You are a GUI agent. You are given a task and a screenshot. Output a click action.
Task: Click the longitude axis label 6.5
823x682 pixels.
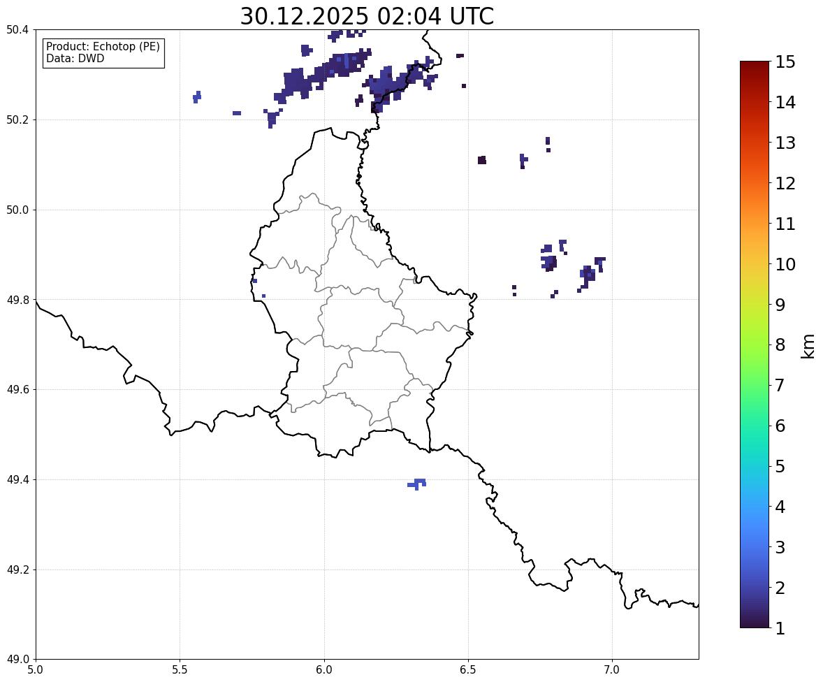(468, 670)
